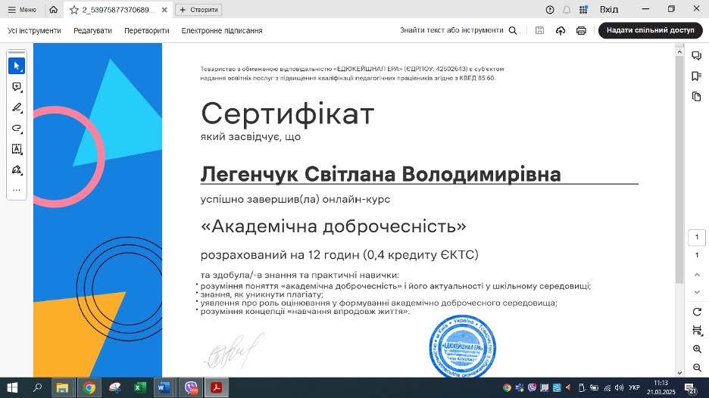709x398 pixels.
Task: Open Усі інструменти menu
Action: click(x=34, y=30)
